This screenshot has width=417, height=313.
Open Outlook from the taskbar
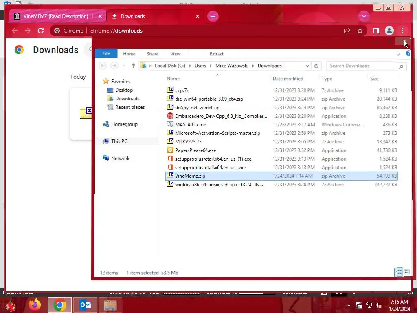coord(86,305)
